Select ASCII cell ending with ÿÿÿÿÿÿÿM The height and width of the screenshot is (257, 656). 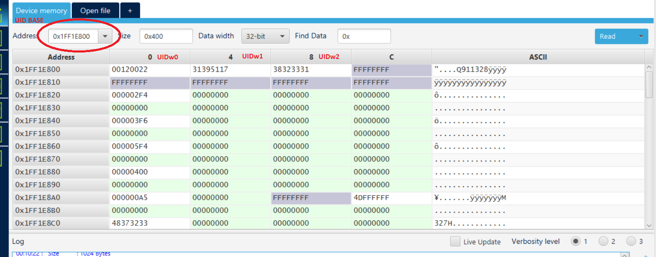(x=538, y=198)
